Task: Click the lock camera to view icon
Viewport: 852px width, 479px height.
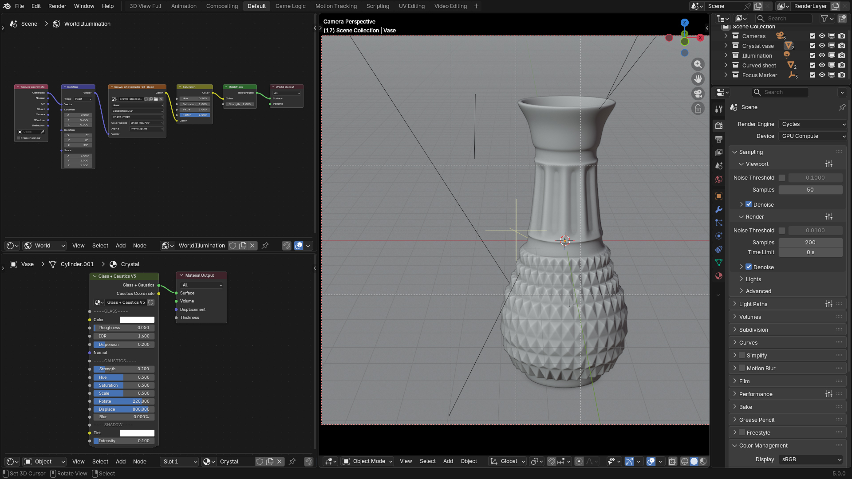Action: [698, 109]
